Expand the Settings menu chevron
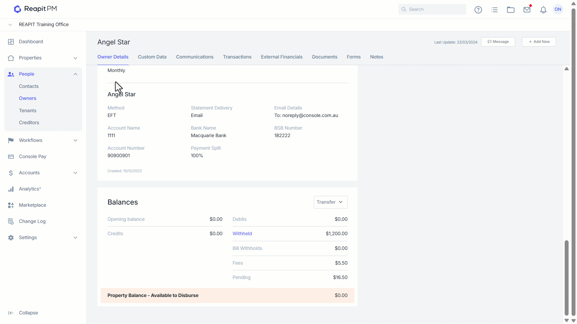The image size is (577, 324). (75, 238)
